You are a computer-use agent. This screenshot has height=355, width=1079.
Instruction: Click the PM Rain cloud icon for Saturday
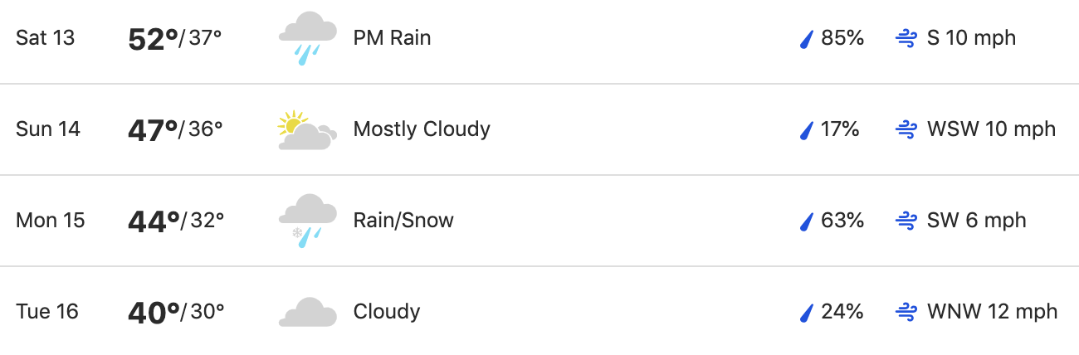tap(308, 38)
